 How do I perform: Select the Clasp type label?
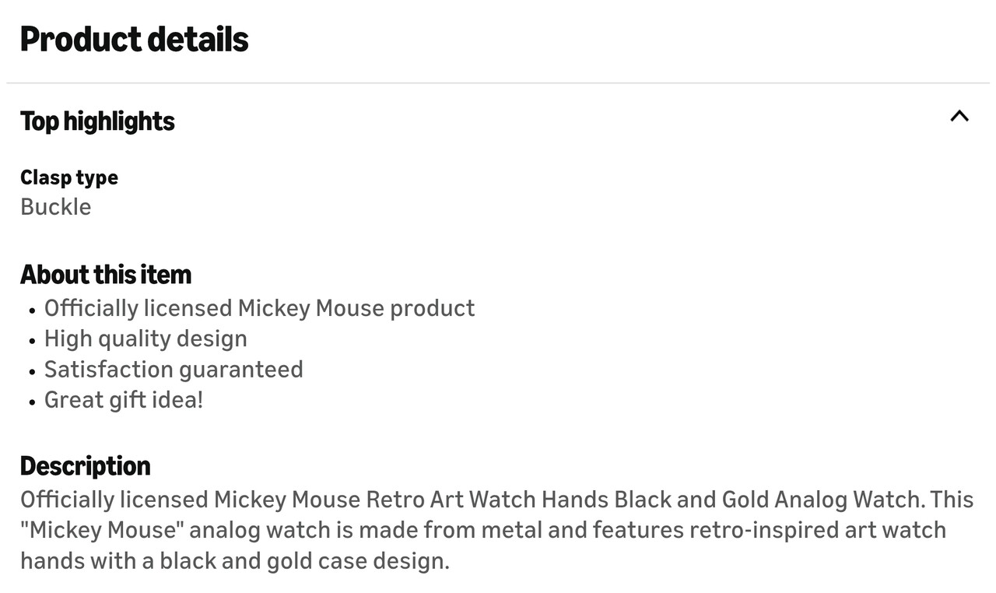click(x=69, y=177)
